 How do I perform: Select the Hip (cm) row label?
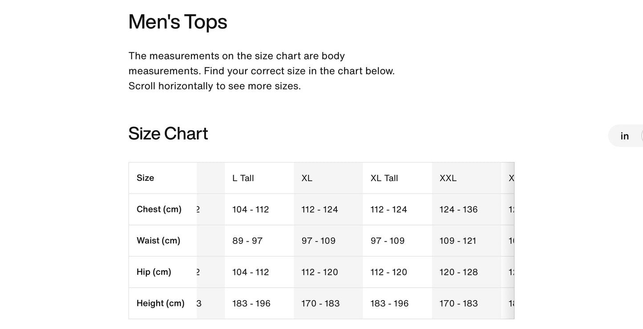coord(154,272)
